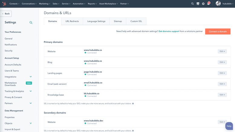Image resolution: width=235 pixels, height=132 pixels.
Task: Click the settings gear icon
Action: [x=203, y=4]
